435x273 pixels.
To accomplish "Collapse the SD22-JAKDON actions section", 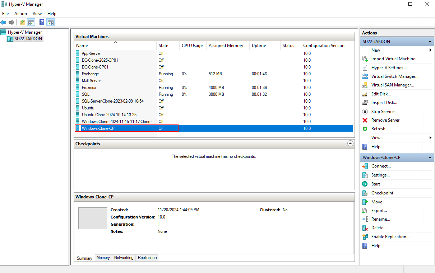I will pos(430,42).
